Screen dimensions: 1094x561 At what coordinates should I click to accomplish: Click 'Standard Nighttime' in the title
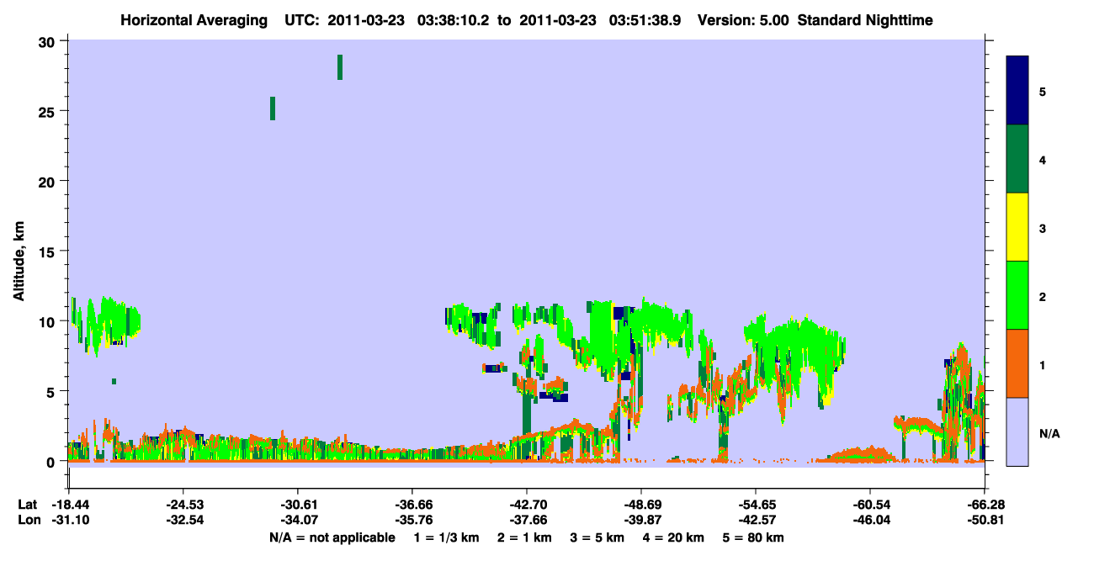tap(865, 20)
